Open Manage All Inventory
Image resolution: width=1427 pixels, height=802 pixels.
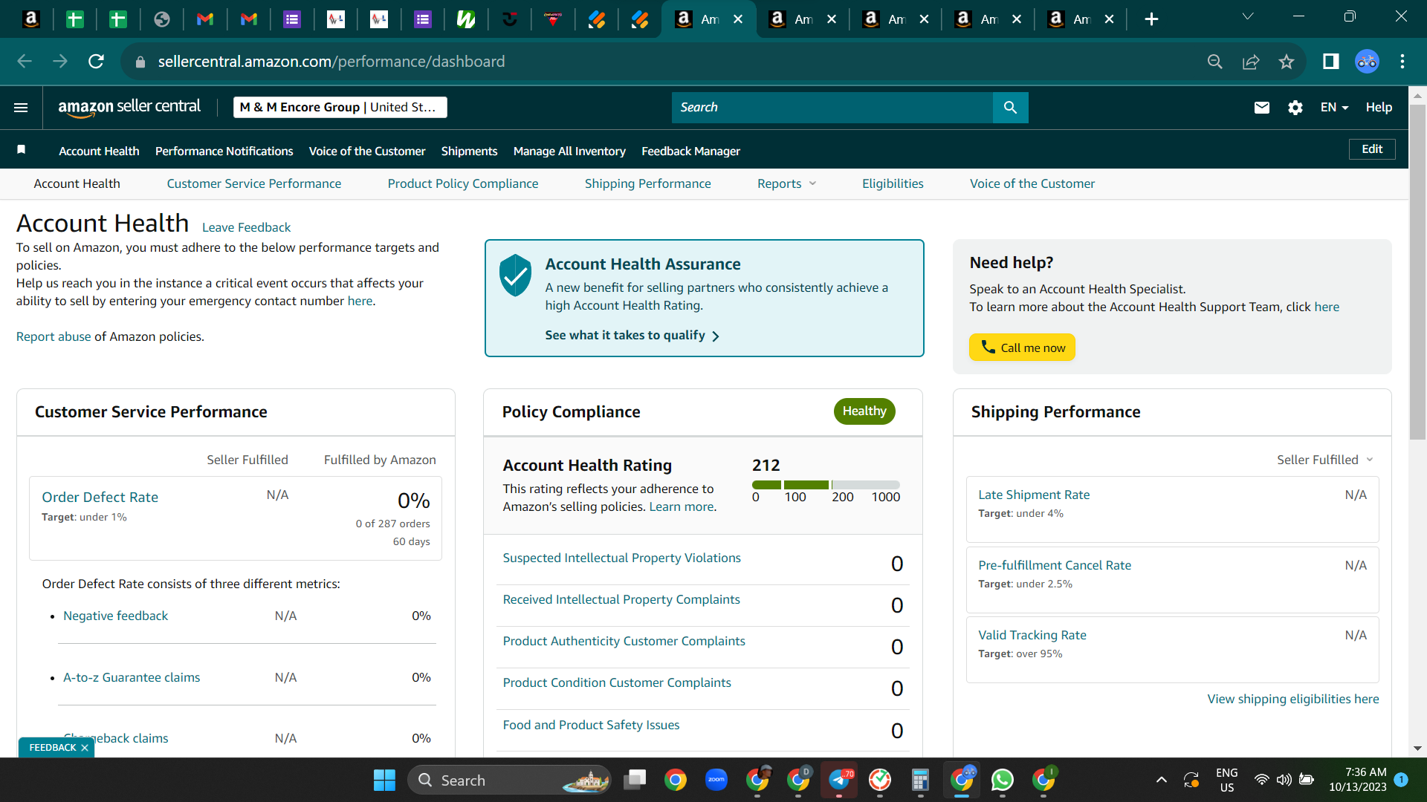[x=569, y=151]
